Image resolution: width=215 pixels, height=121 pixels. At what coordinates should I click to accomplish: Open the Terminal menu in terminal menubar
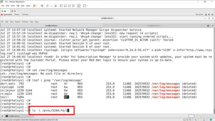point(25,22)
